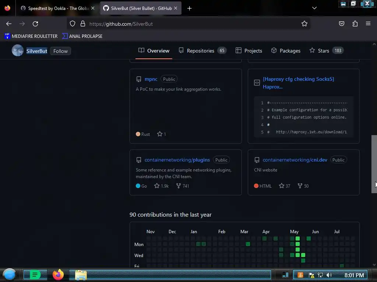Click the repository icon next to mpnc
Image resolution: width=377 pixels, height=282 pixels.
point(139,79)
